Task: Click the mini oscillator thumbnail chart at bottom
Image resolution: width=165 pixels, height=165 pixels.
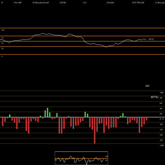Action: pos(82,158)
